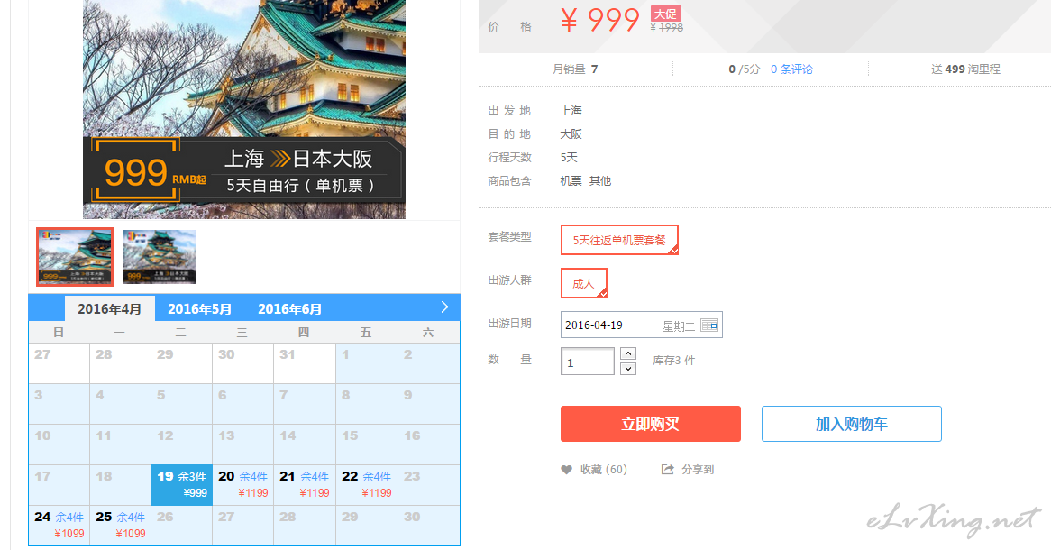Click the heart favorite icon
The height and width of the screenshot is (550, 1051).
[x=566, y=470]
